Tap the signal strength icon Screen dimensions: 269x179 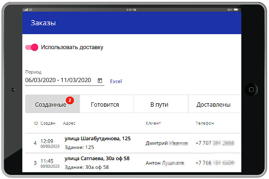25,10
